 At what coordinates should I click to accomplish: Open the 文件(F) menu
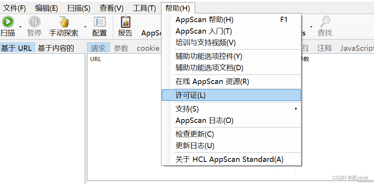pos(15,8)
